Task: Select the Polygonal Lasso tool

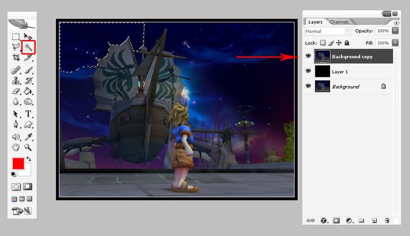Action: click(x=16, y=47)
